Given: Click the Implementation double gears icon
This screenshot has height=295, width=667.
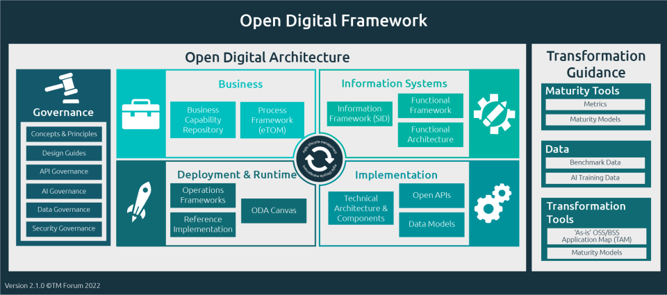Looking at the screenshot, I should pos(494,202).
